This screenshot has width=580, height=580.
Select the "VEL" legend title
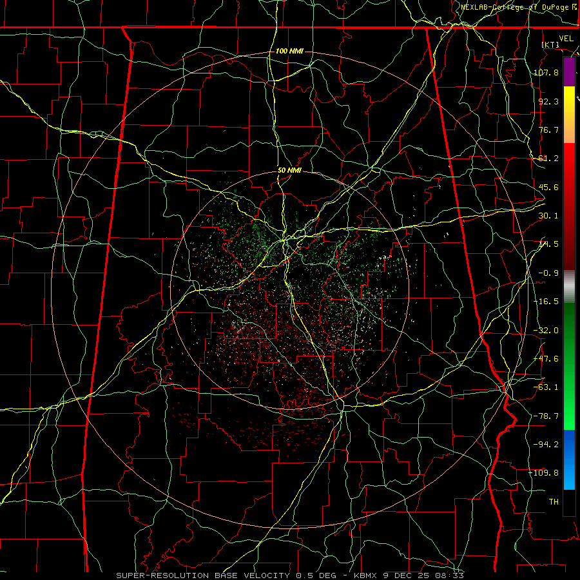coord(566,39)
